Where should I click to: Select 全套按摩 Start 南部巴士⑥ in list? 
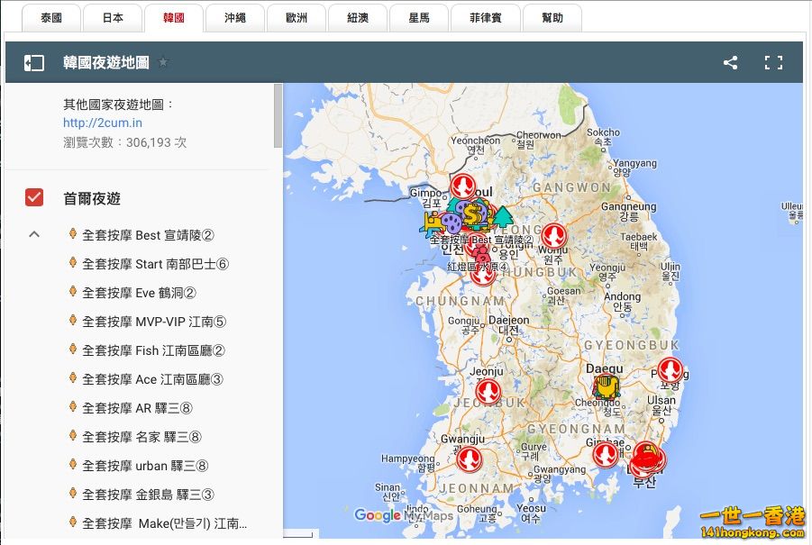point(155,264)
